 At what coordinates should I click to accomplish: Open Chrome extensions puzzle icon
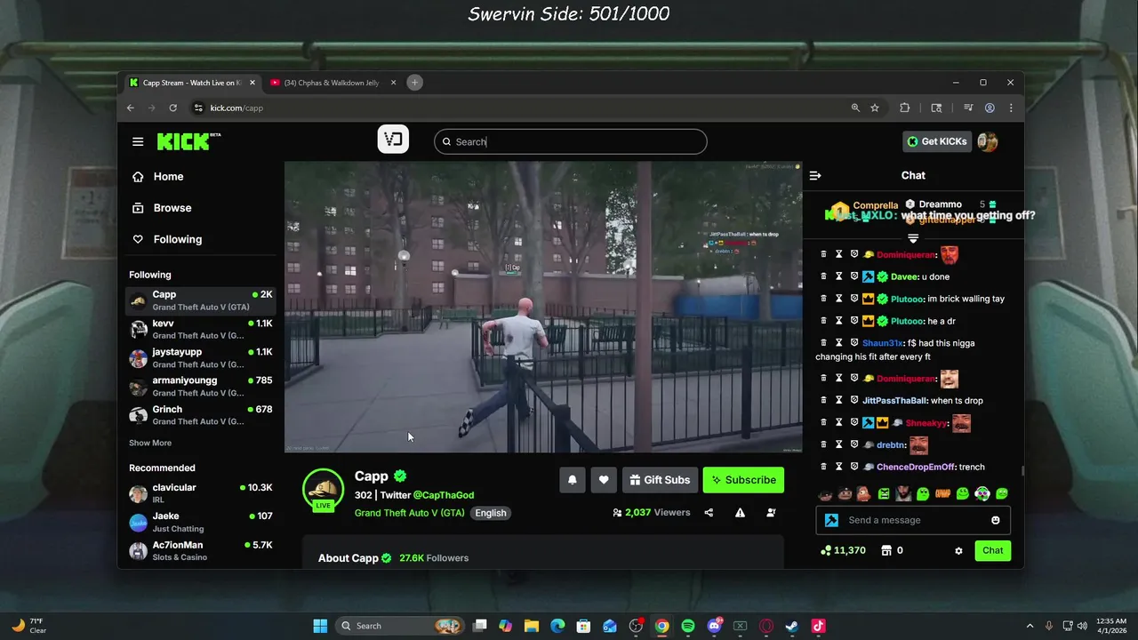[x=905, y=108]
